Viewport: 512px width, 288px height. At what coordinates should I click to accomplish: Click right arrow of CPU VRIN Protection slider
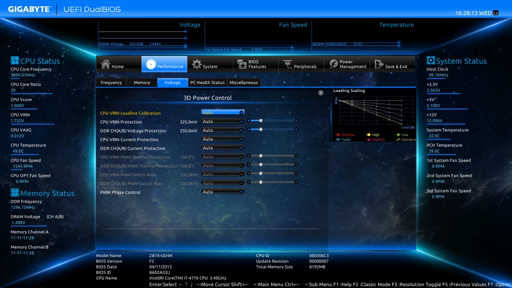point(296,120)
